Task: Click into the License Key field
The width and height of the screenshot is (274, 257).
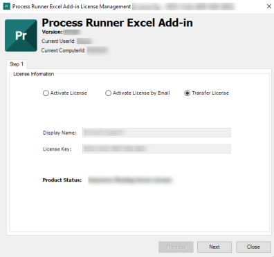Action: coord(156,149)
